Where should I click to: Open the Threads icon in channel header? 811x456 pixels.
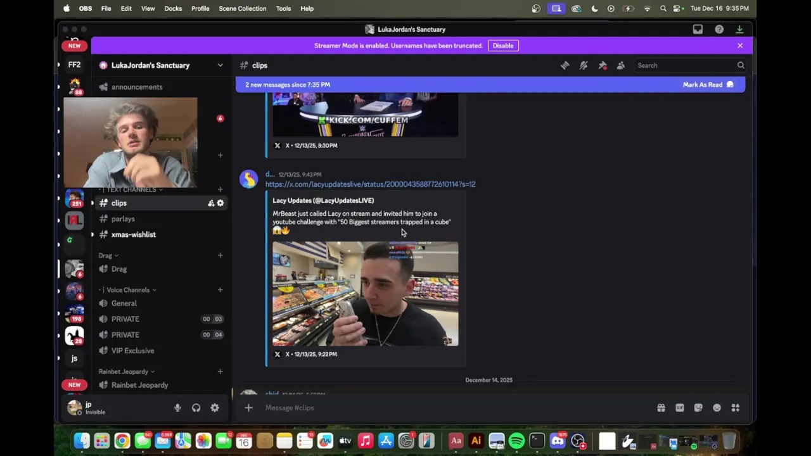click(565, 65)
